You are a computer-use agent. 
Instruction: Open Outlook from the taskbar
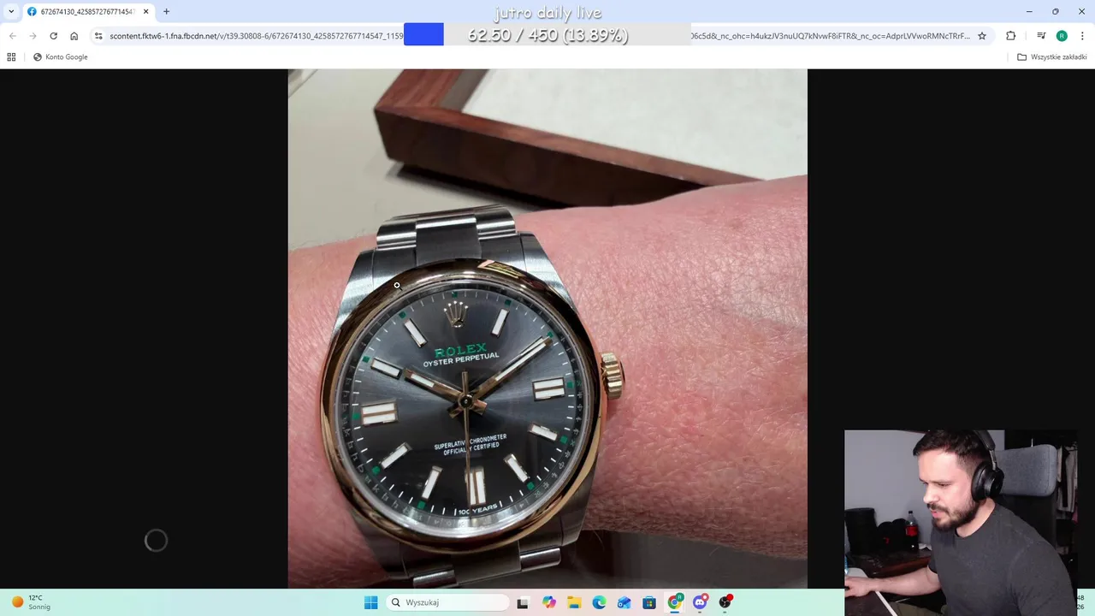click(x=624, y=602)
